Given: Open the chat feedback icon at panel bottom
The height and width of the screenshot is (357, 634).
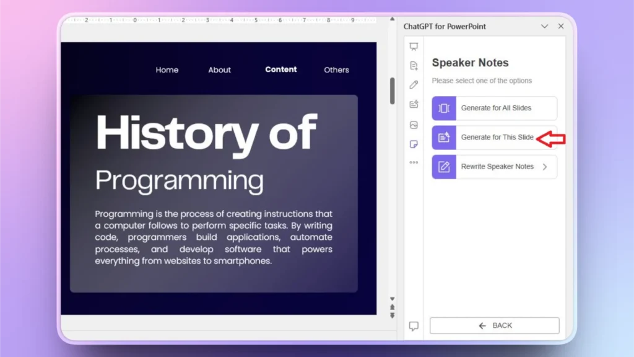Looking at the screenshot, I should (x=414, y=325).
